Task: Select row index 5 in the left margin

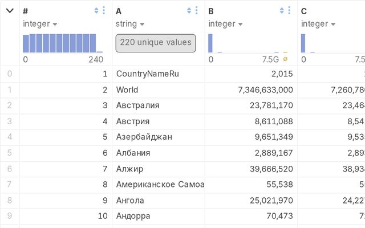Action: 9,153
